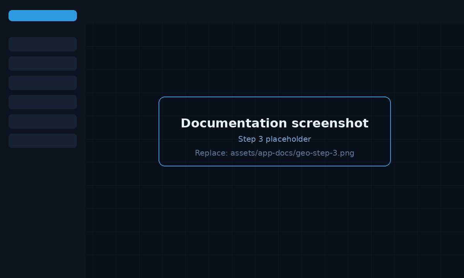Click the "Documentation screenshot" heading
Image resolution: width=464 pixels, height=278 pixels.
[275, 124]
